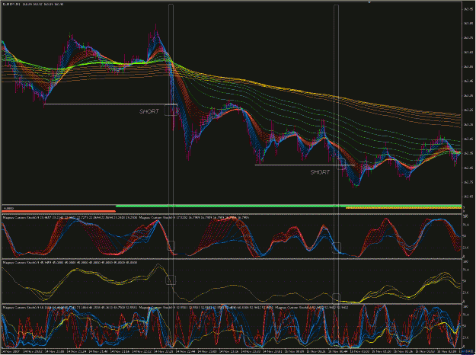Screen dimensions: 476x355
Task: Select the green trend bar in the indicator strip
Action: pos(289,206)
